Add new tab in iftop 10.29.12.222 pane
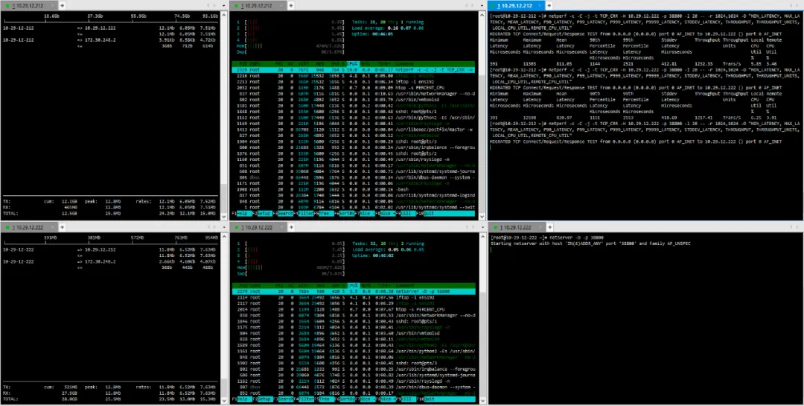 62,227
